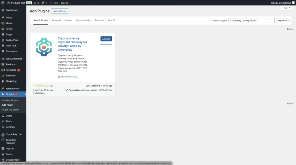Open CryptoPay Lite menu in sidebar
This screenshot has width=296, height=165.
pyautogui.click(x=14, y=134)
